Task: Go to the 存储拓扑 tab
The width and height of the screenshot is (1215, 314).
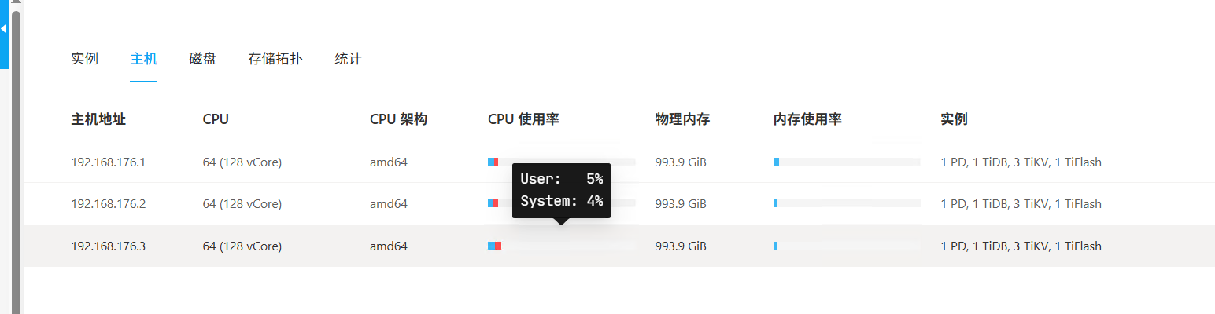Action: [275, 59]
